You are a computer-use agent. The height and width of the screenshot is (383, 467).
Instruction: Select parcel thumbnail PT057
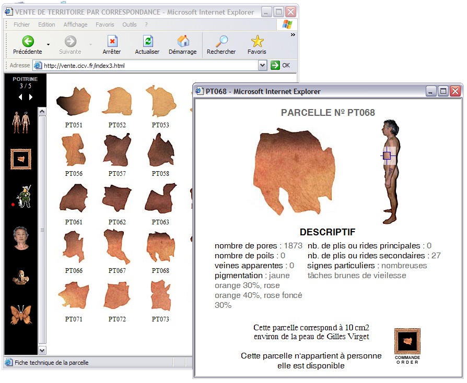point(117,150)
